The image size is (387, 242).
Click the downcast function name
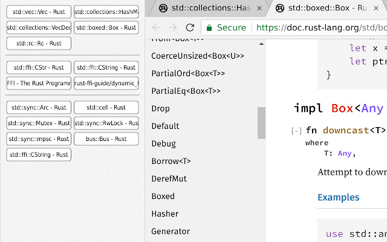point(346,130)
